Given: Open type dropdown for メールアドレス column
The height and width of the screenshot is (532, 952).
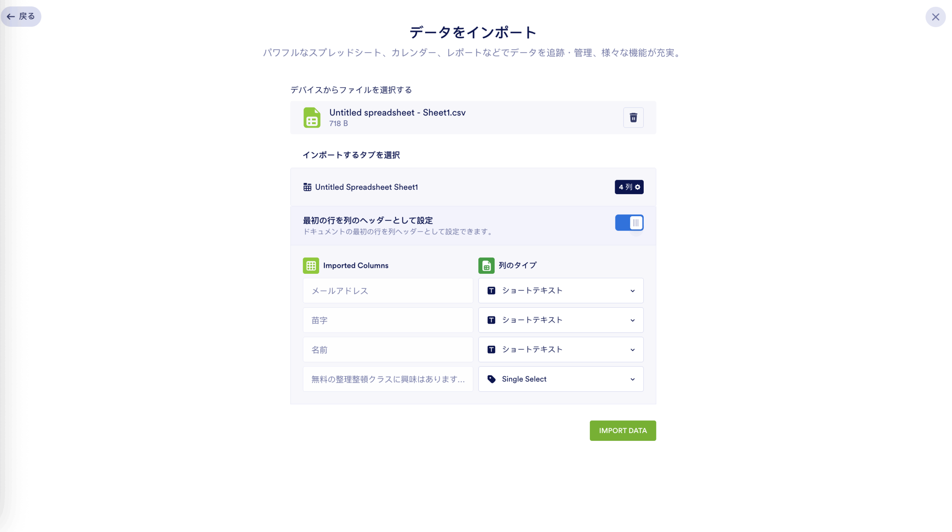Looking at the screenshot, I should 561,291.
